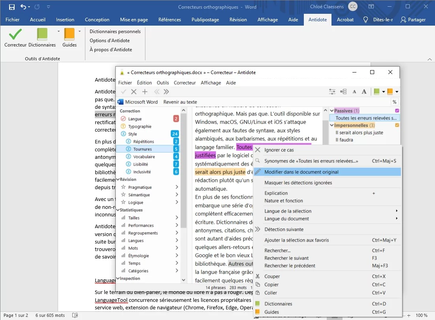This screenshot has height=320, width=435.
Task: Open the Outils menu in Antidote
Action: coord(163,83)
